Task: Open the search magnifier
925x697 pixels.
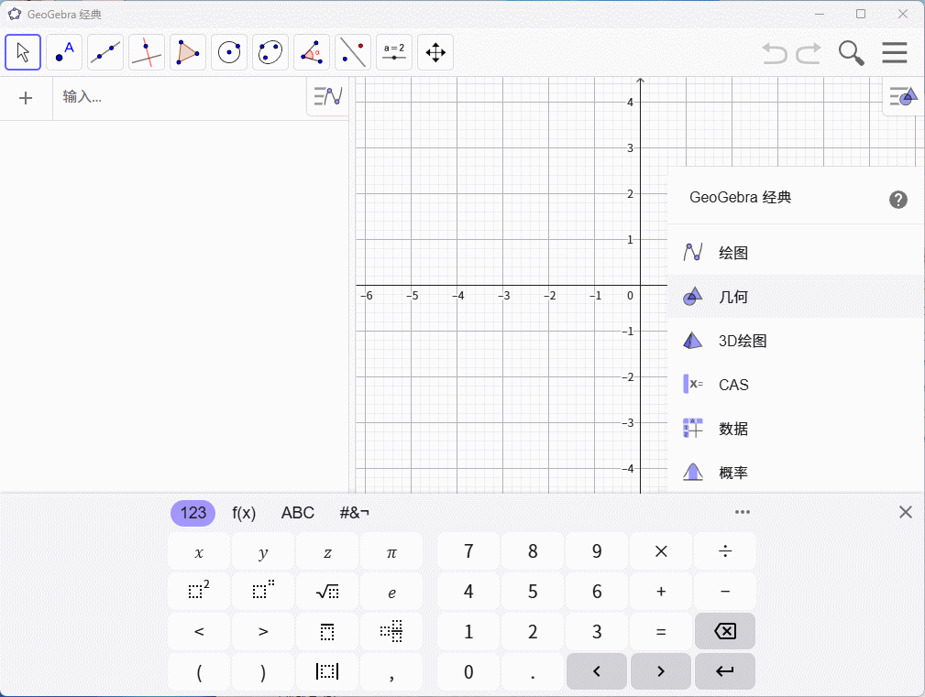Action: [x=852, y=53]
